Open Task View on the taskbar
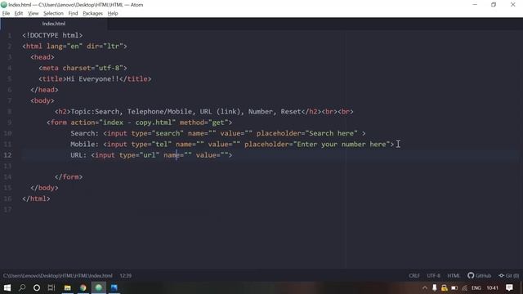This screenshot has height=294, width=523. [x=51, y=287]
